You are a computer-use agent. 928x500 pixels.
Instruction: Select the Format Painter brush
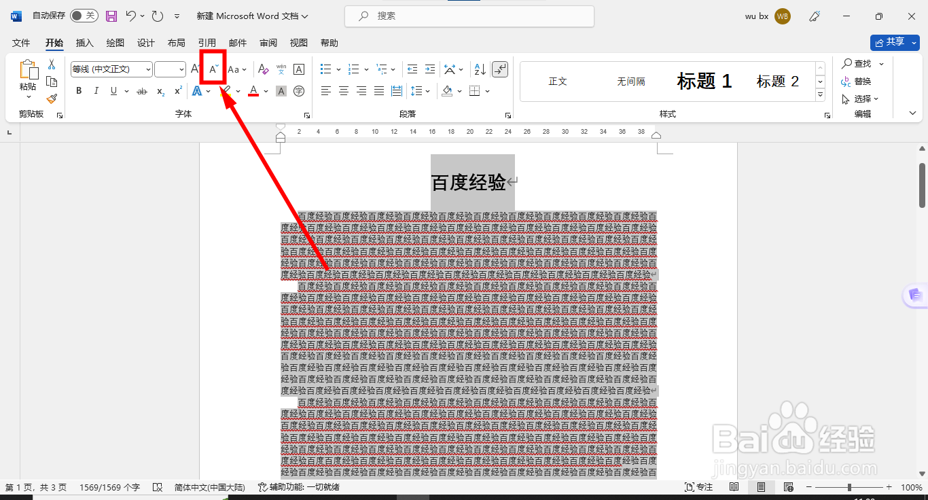pyautogui.click(x=52, y=99)
